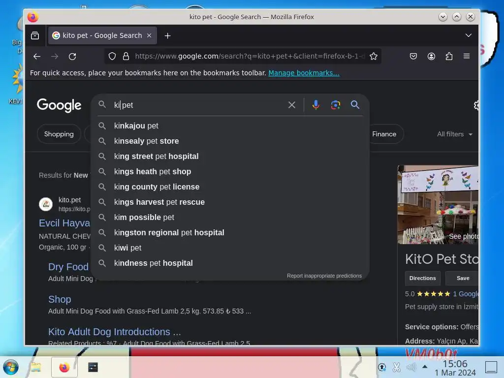Image resolution: width=504 pixels, height=378 pixels.
Task: Click the Google logo
Action: (59, 105)
